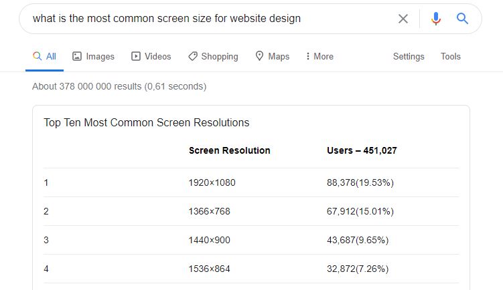503x290 pixels.
Task: Click the magnifier icon beside All
Action: [38, 56]
